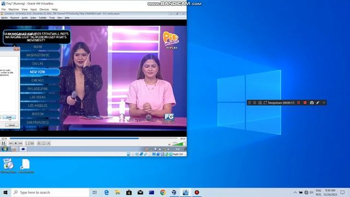Close the Bandicam recording bar
350x197 pixels.
324,103
